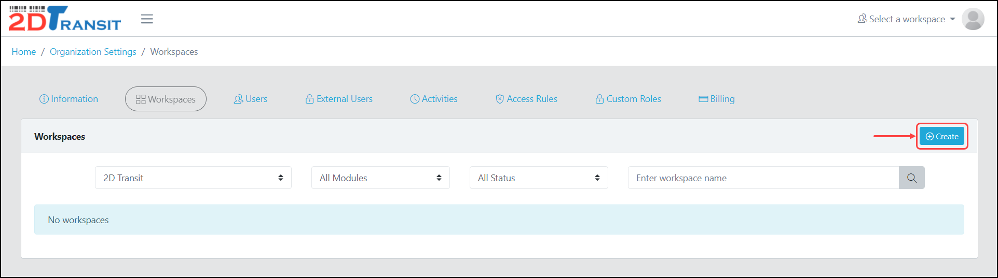Go to the Access Rules tab
Screen dimensions: 998x278
click(x=526, y=99)
